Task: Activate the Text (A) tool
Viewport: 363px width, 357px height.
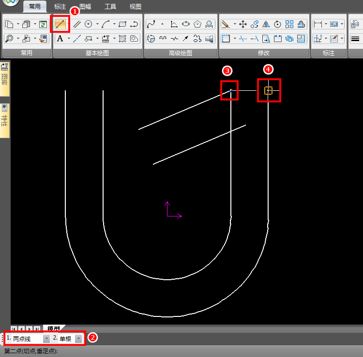Action: click(x=60, y=39)
